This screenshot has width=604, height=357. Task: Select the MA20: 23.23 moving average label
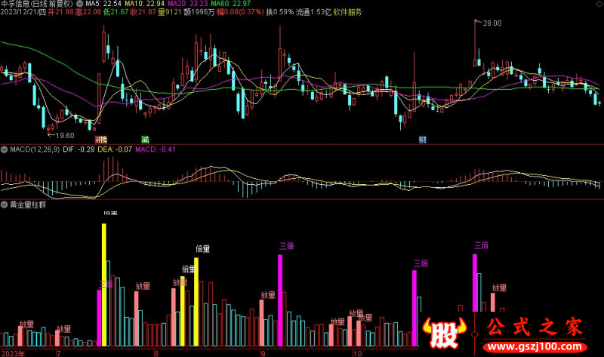coord(187,4)
